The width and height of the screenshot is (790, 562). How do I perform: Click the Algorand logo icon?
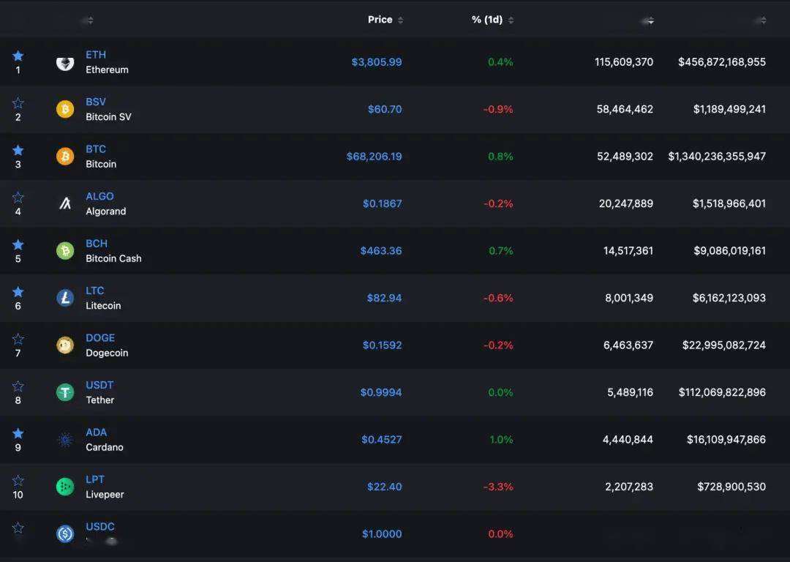[65, 203]
